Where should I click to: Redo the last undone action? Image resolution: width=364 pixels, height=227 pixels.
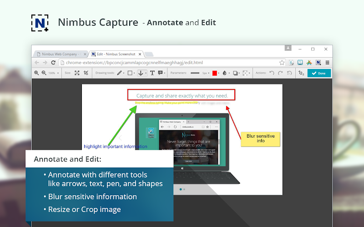(x=280, y=73)
